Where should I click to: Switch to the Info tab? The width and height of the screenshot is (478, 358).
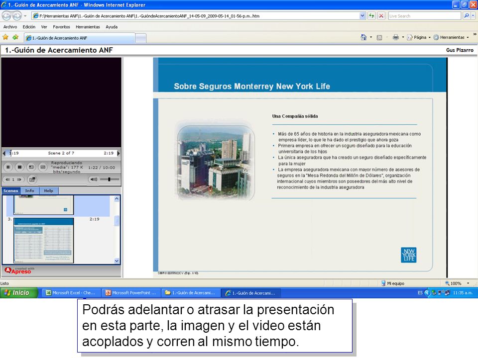pos(29,190)
